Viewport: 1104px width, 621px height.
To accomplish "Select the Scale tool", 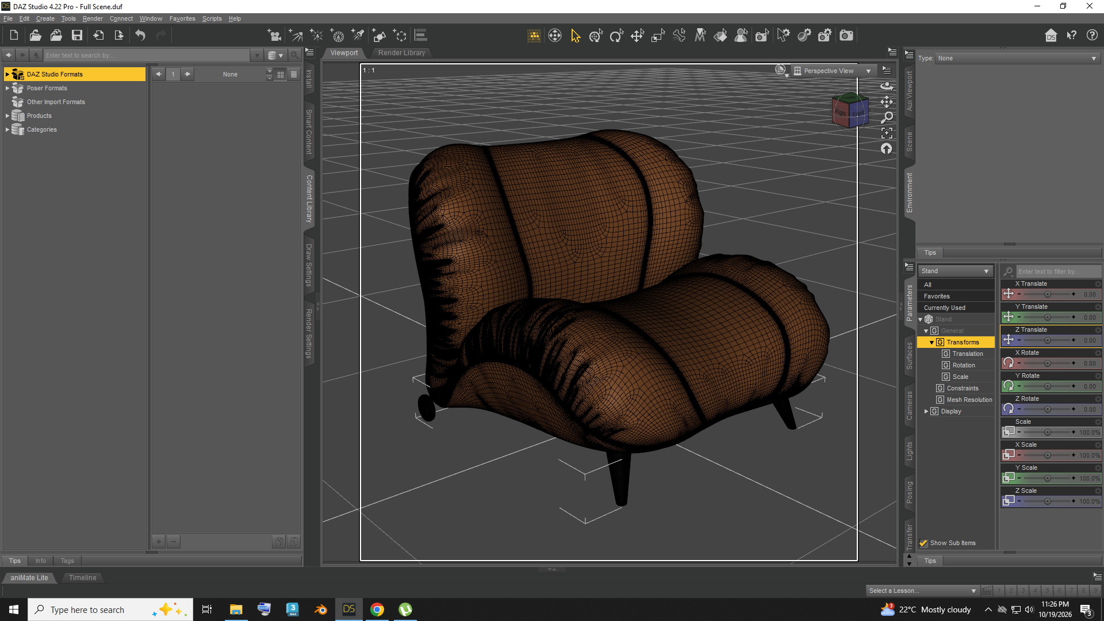I will click(658, 36).
